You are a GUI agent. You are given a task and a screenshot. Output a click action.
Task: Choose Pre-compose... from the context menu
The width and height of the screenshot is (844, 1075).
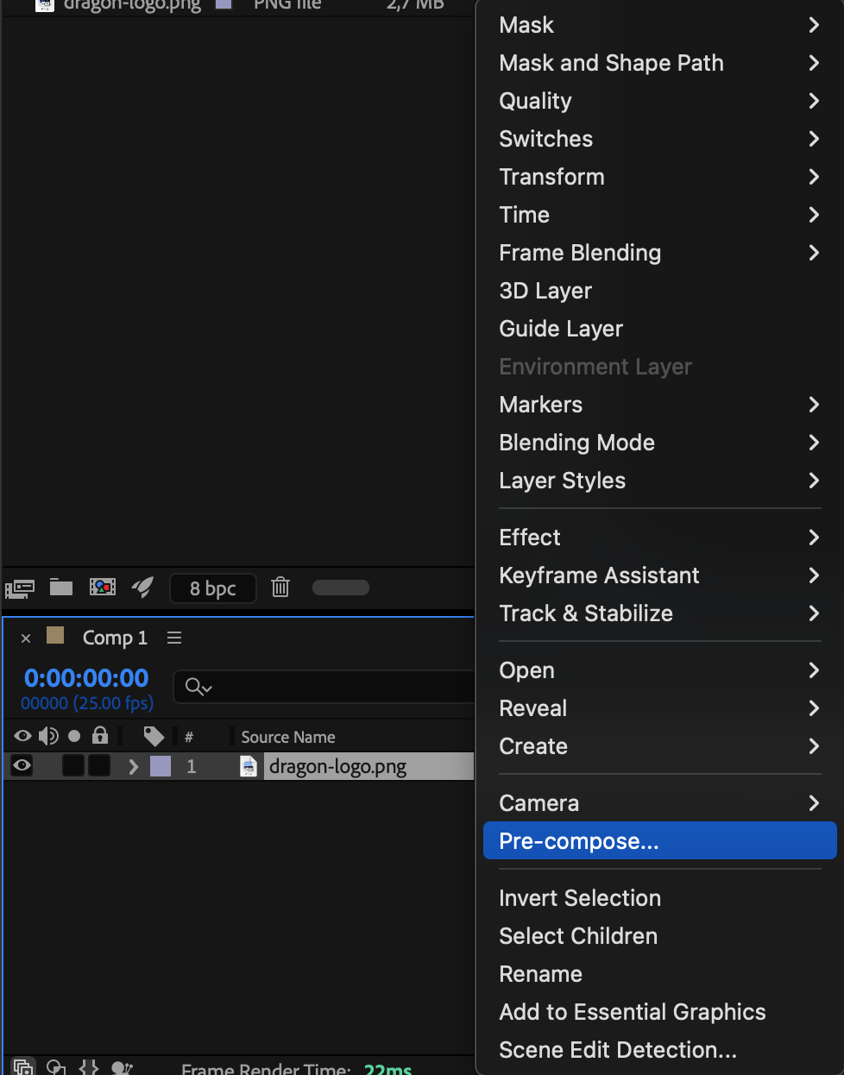(x=659, y=841)
